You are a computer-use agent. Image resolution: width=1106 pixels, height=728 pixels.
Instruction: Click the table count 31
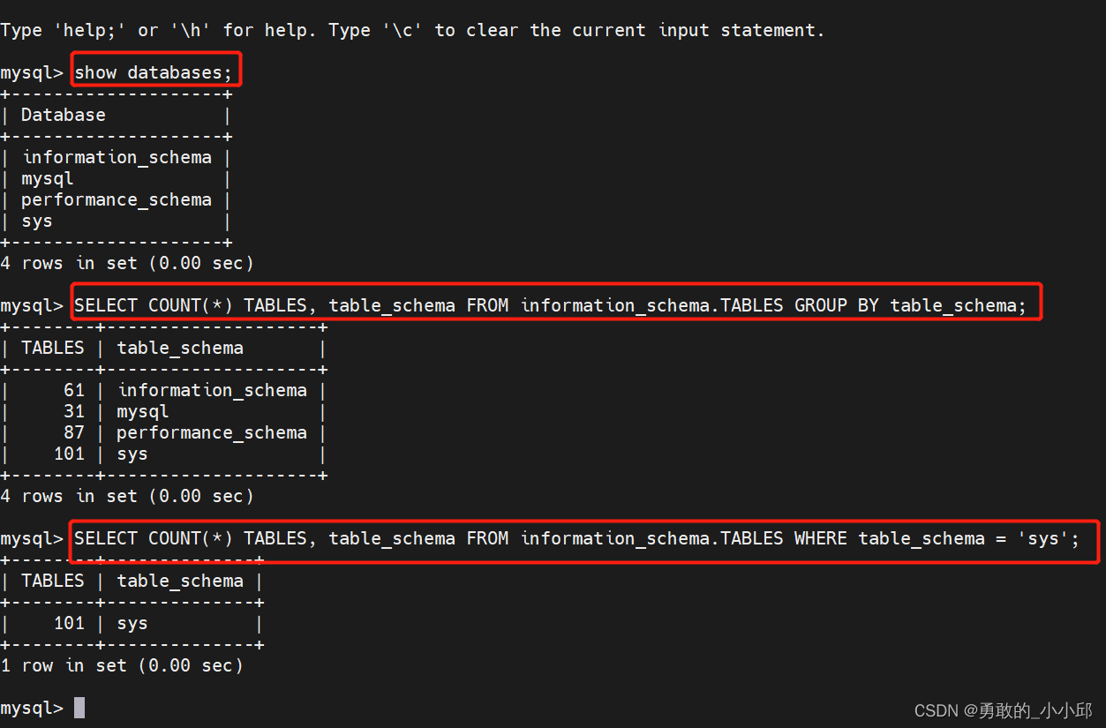[x=74, y=411]
